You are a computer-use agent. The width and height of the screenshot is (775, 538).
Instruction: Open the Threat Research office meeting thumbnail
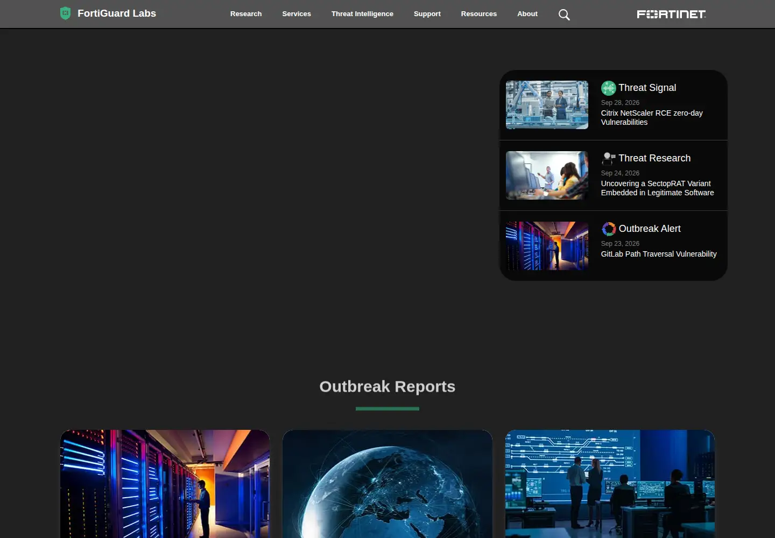click(x=547, y=175)
